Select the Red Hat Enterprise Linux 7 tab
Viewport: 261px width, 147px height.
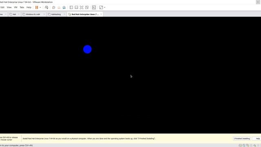(x=85, y=14)
